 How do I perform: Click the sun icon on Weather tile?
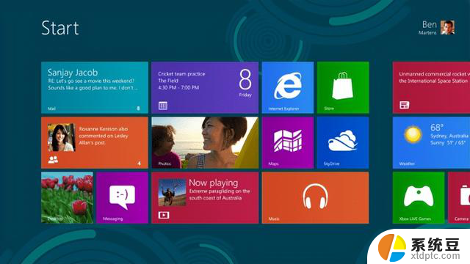point(413,134)
